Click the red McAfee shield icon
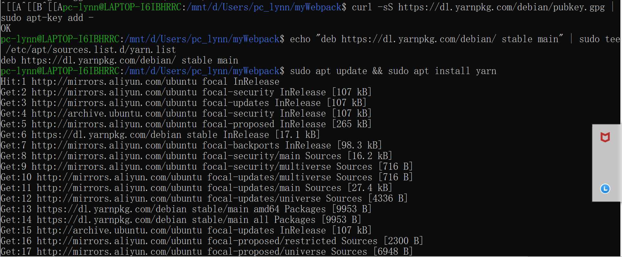 pos(605,138)
